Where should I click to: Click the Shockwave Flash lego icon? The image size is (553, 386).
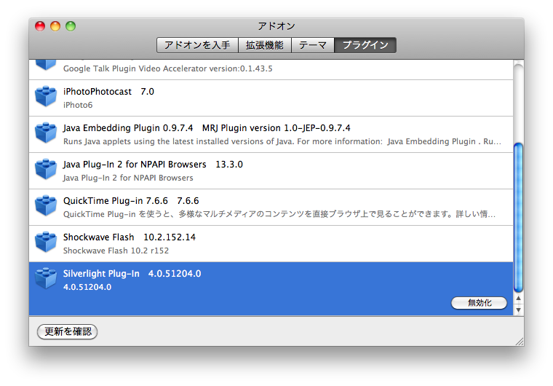(46, 243)
